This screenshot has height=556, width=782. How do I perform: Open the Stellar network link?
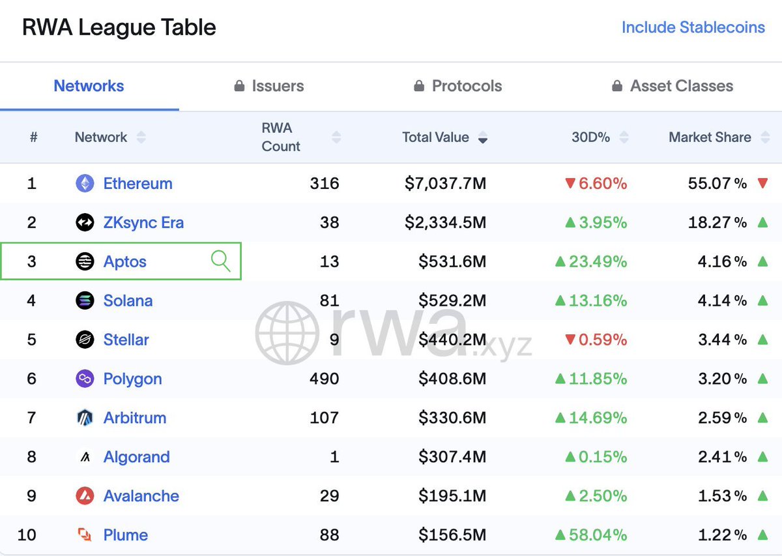(126, 340)
